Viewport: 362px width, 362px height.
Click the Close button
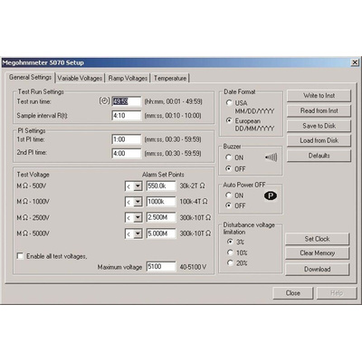coord(293,293)
